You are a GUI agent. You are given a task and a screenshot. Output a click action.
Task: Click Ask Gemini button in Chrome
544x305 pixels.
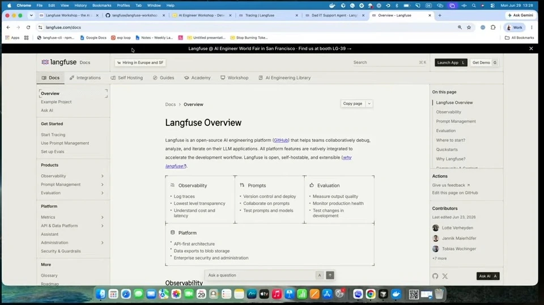pyautogui.click(x=520, y=15)
